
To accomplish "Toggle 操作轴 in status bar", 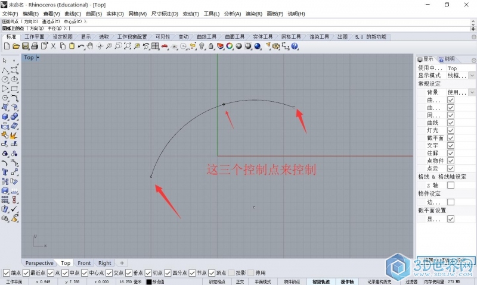I will (x=348, y=281).
